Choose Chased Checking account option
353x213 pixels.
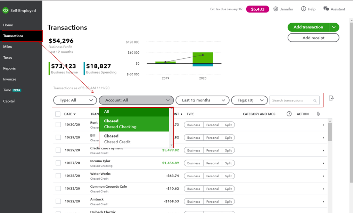click(134, 124)
